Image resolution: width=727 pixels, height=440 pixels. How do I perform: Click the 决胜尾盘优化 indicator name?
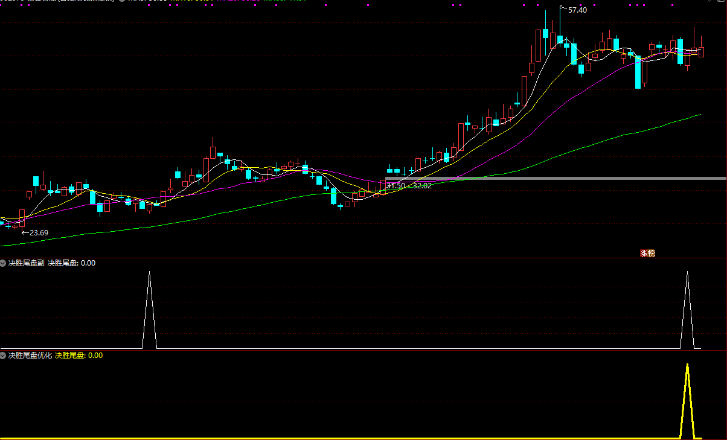[x=30, y=356]
